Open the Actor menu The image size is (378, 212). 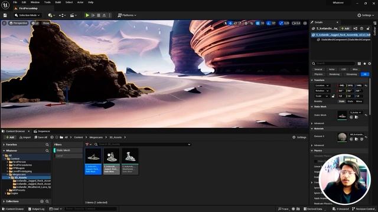[x=80, y=2]
